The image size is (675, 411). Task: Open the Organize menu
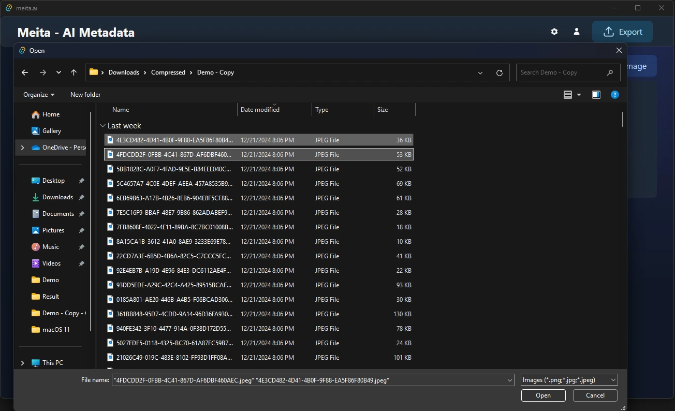pos(39,95)
